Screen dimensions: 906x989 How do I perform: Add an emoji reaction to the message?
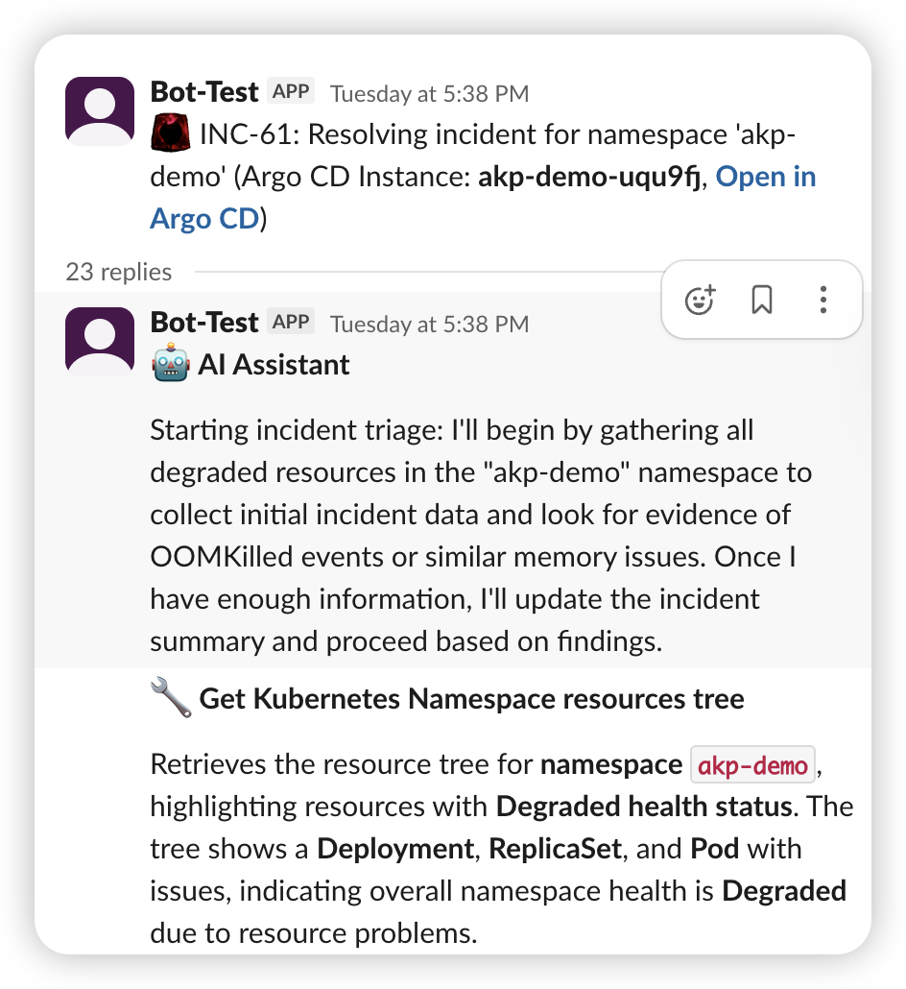pyautogui.click(x=701, y=300)
